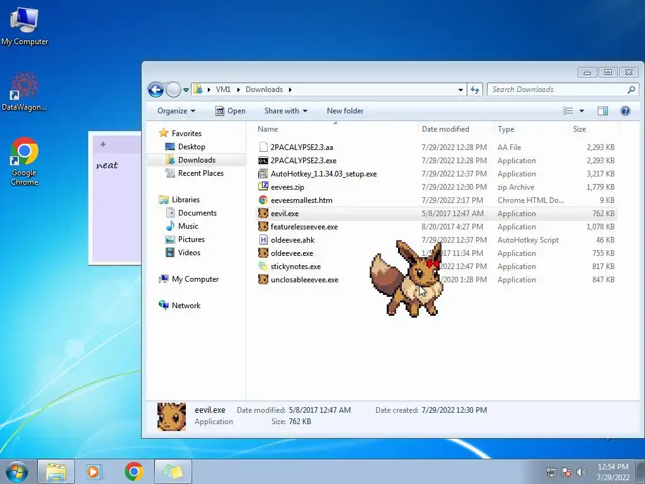The height and width of the screenshot is (484, 645).
Task: Add new sticky note with plus
Action: 103,144
